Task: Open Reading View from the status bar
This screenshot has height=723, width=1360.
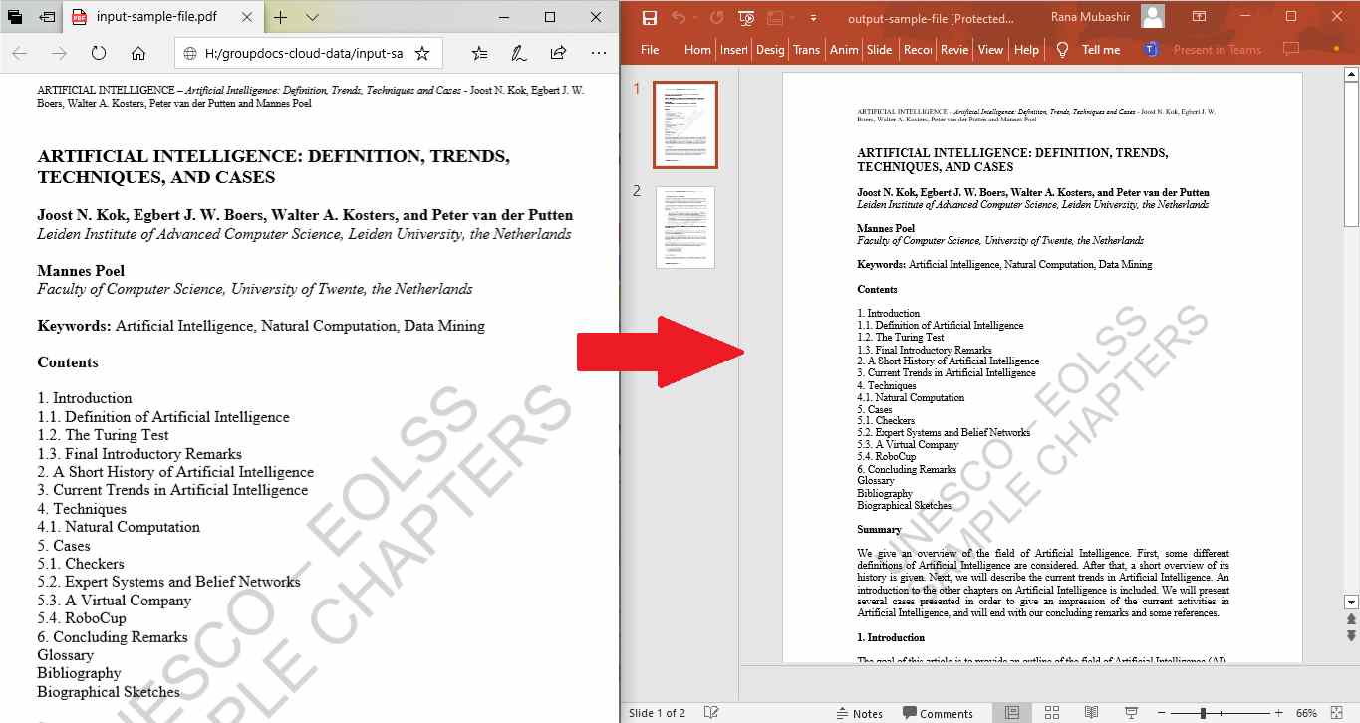Action: coord(1091,713)
